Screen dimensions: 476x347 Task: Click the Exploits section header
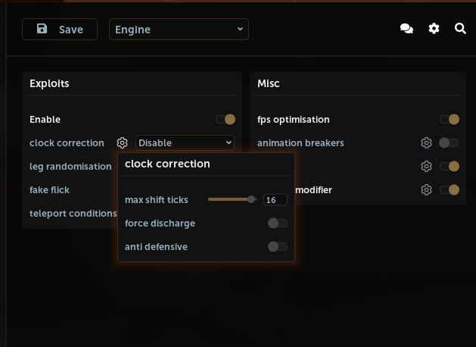coord(49,83)
